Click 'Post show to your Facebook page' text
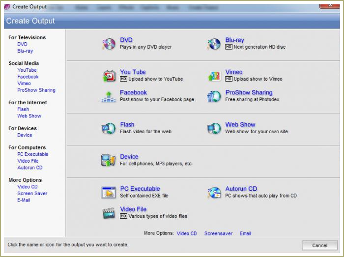The height and width of the screenshot is (257, 344). coord(157,99)
